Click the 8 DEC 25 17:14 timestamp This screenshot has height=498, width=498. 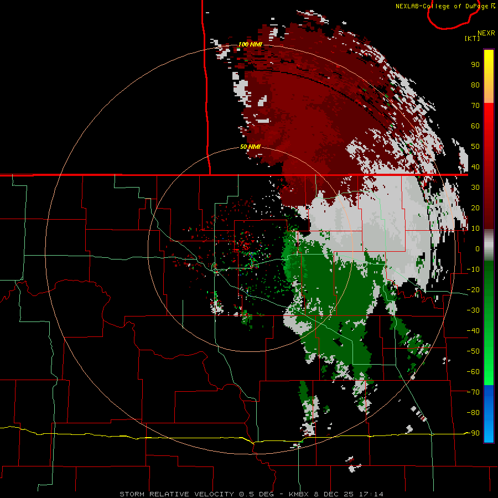[x=349, y=494]
